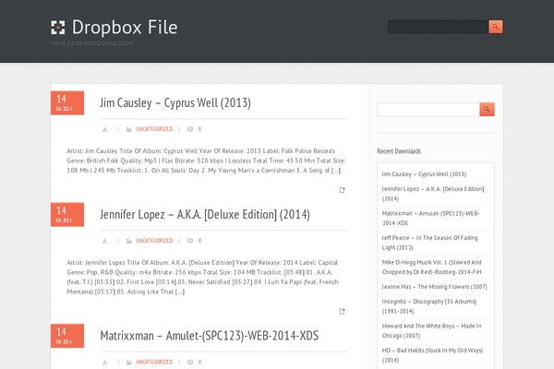Open post Matrixxman – Amulet-(SPC123)-WEB-2014-XDS

(x=210, y=336)
